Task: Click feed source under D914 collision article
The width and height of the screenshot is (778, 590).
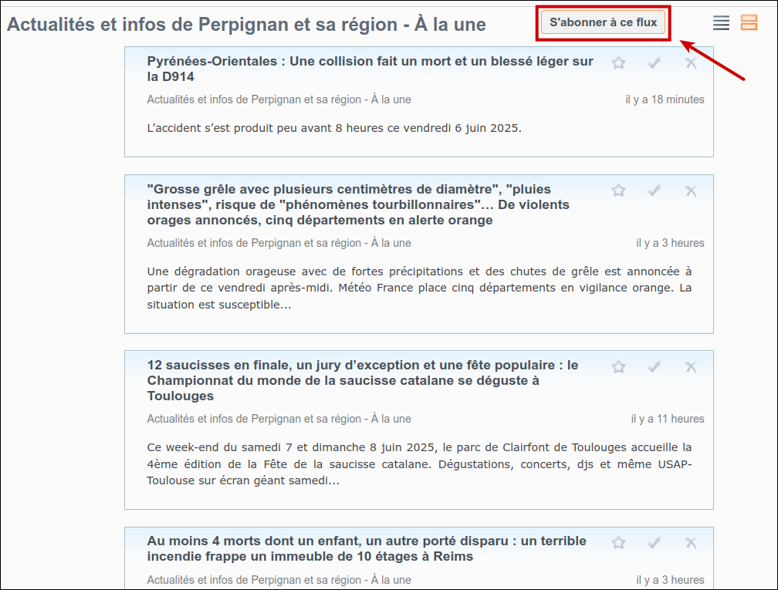Action: (x=279, y=99)
